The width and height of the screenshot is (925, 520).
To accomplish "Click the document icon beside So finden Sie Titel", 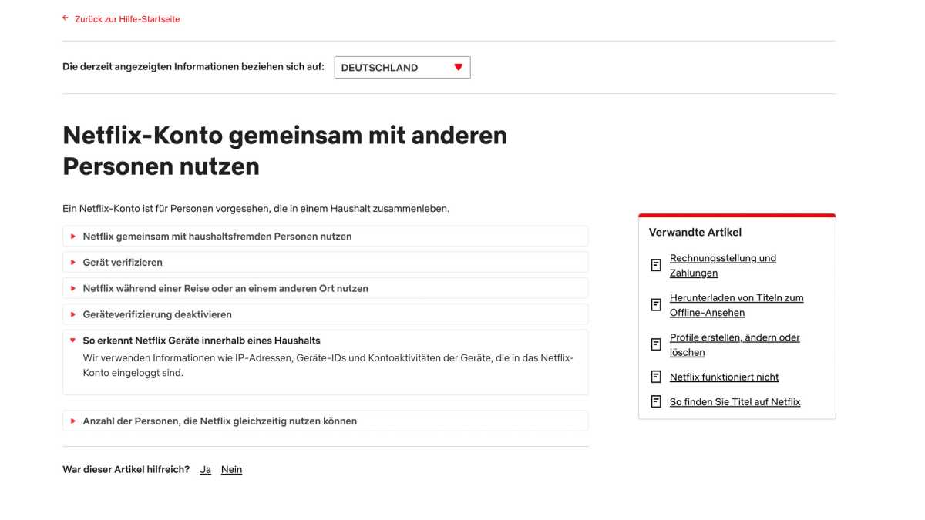I will click(x=656, y=401).
